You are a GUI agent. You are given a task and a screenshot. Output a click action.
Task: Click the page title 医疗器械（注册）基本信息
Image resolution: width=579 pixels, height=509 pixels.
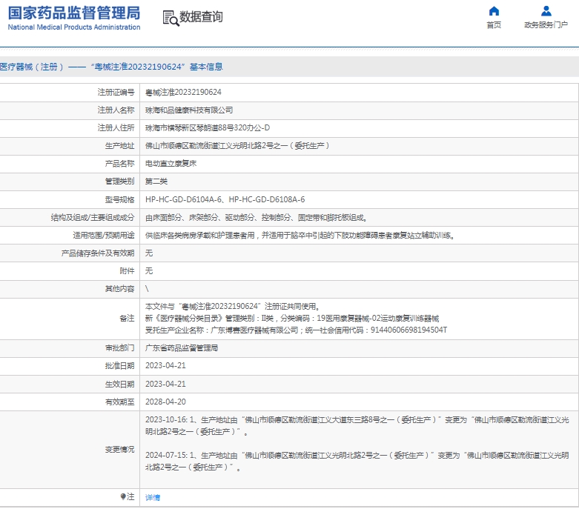111,67
